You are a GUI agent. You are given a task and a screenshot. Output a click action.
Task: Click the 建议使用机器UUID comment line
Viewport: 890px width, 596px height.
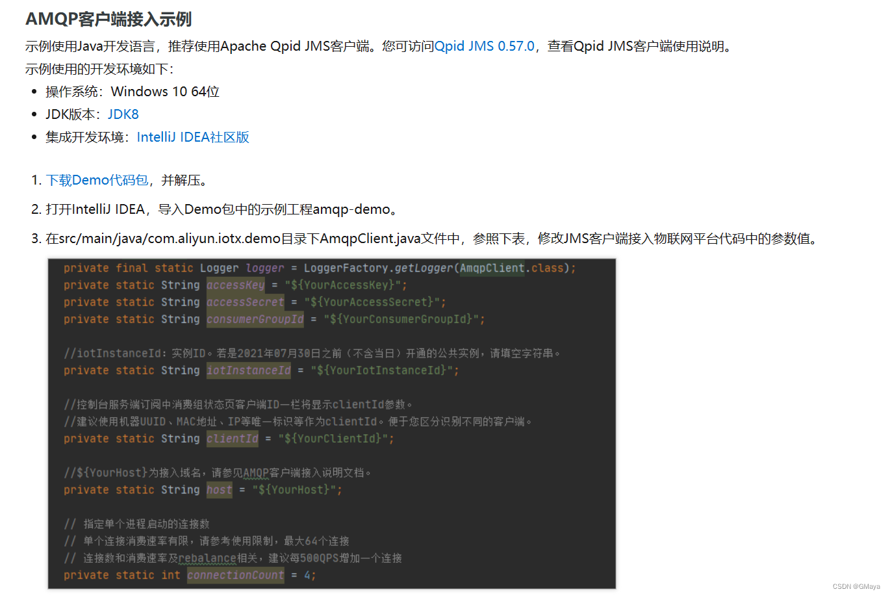click(x=298, y=421)
